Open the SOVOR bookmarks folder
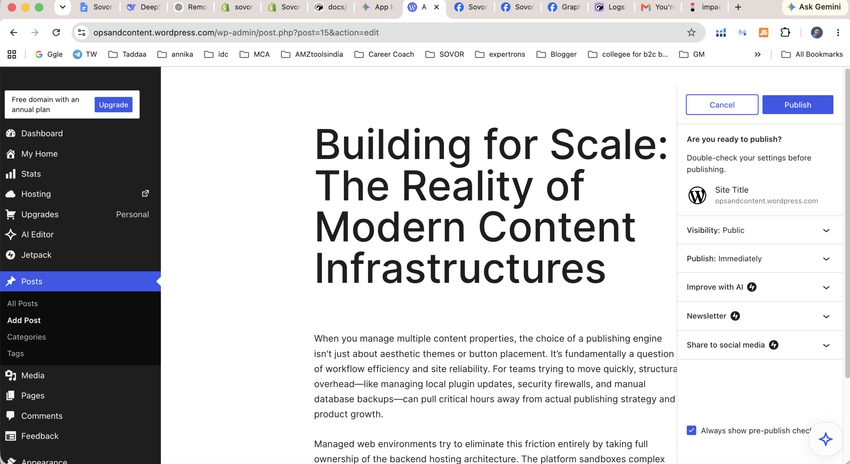The height and width of the screenshot is (464, 850). (x=445, y=54)
